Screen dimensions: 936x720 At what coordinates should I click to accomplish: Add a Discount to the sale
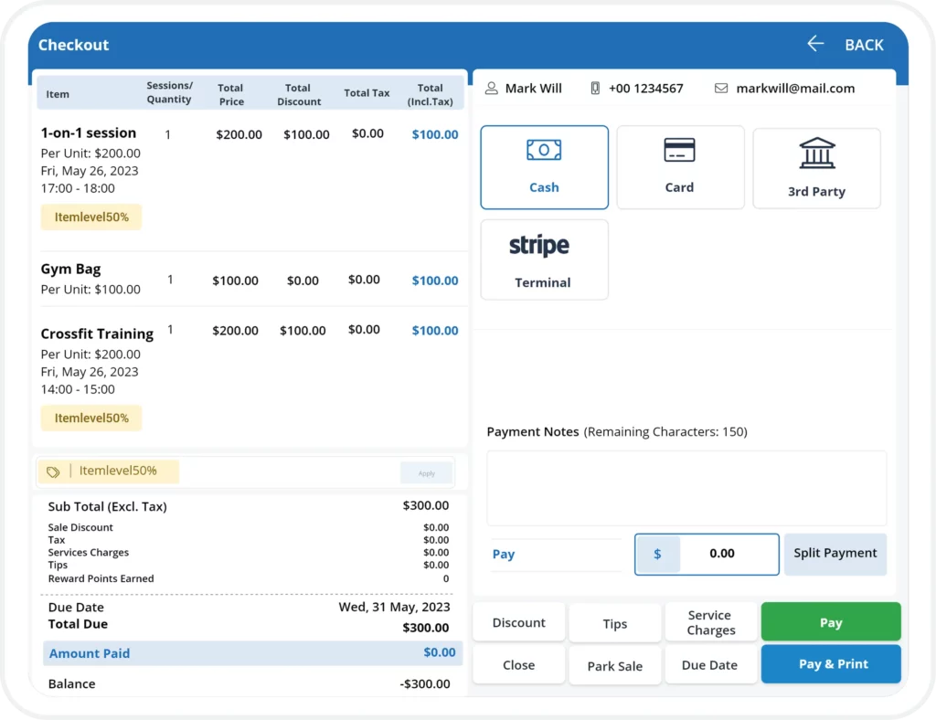coord(518,623)
